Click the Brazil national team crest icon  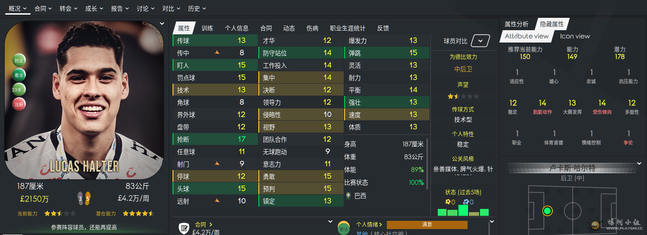(348, 196)
